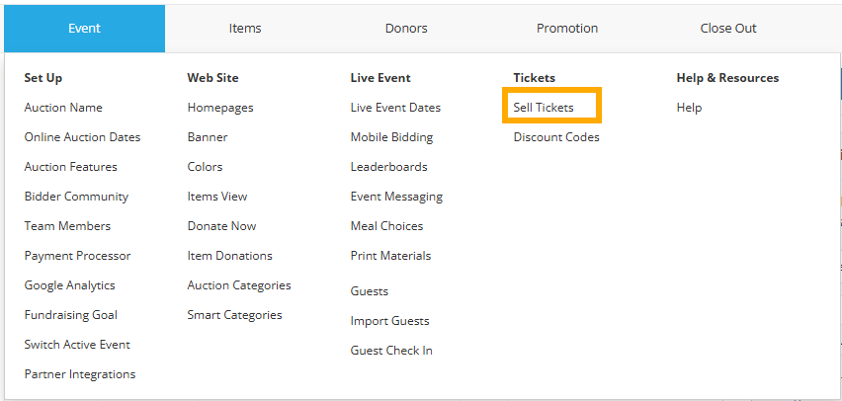Open Smart Categories
842x401 pixels.
click(234, 315)
